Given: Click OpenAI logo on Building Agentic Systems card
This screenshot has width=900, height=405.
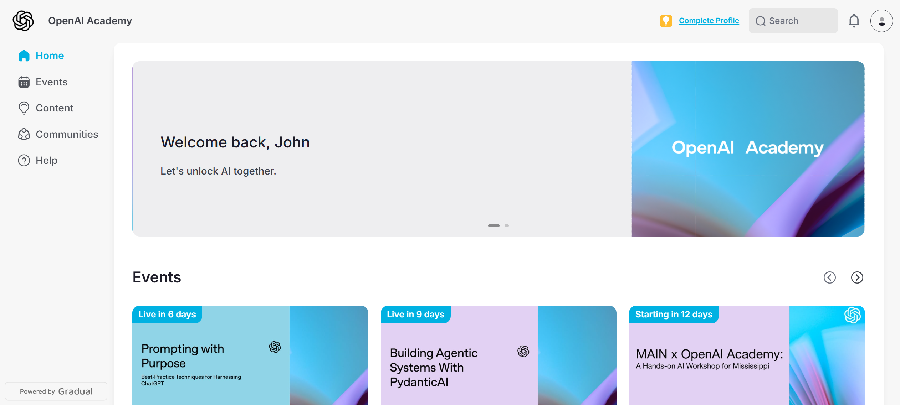Looking at the screenshot, I should (523, 351).
